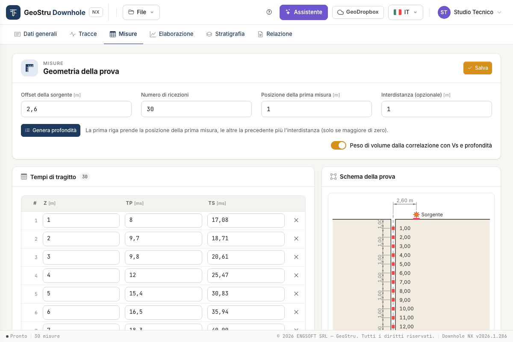Click the Assistente button
The image size is (513, 342).
point(304,12)
